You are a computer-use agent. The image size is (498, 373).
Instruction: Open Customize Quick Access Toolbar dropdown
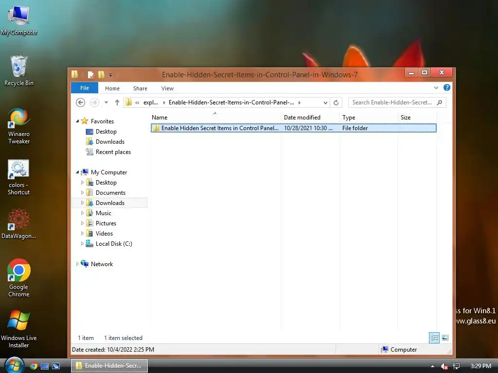coord(110,75)
